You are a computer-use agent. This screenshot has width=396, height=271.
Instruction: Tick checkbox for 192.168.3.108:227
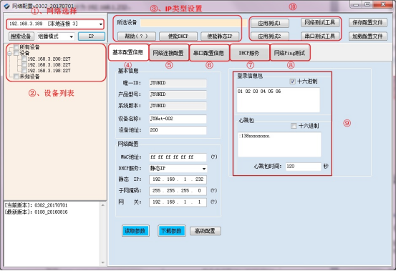pos(24,65)
